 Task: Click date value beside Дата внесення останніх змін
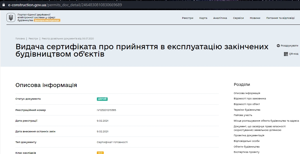103,131
